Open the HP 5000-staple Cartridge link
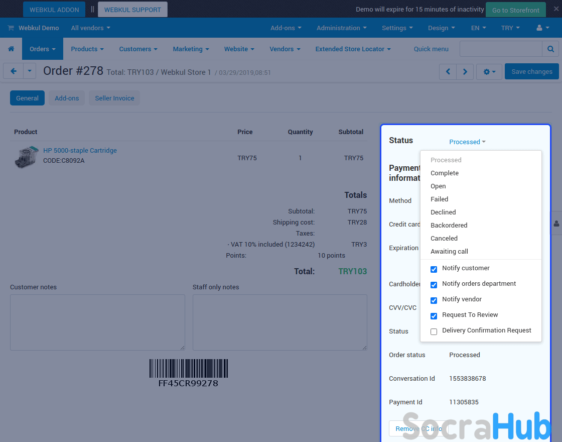The height and width of the screenshot is (442, 562). [x=80, y=151]
